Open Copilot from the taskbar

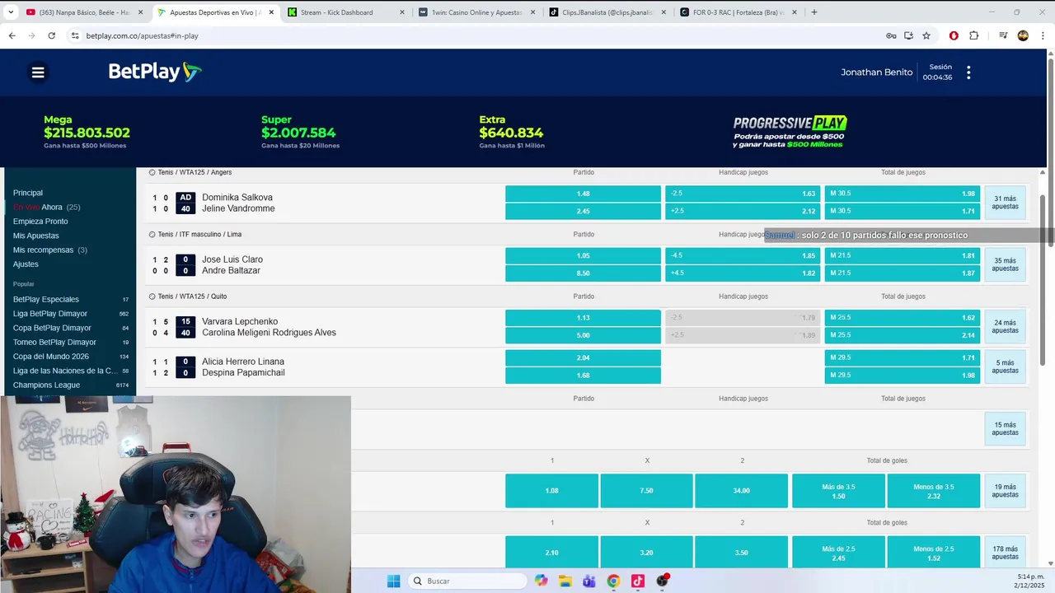point(541,581)
